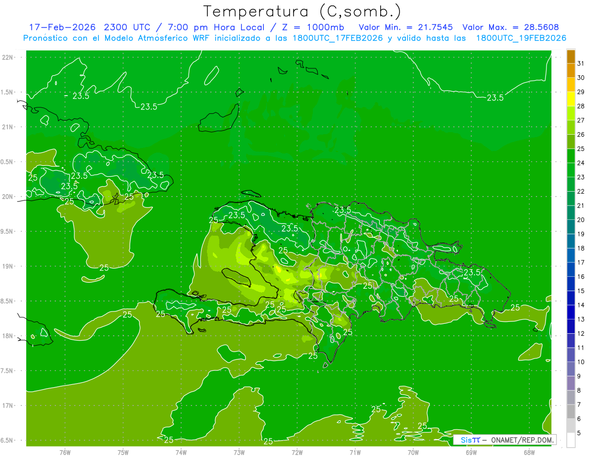Click the "17N" latitude axis label

tap(8, 406)
